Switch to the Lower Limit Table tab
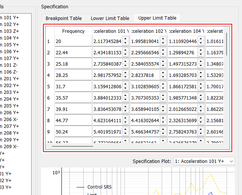The image size is (242, 195). coord(110,18)
